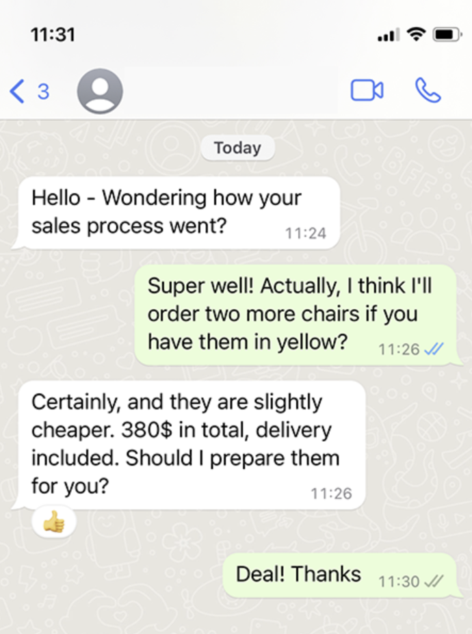Start a video call with contact
Image resolution: width=472 pixels, height=634 pixels.
click(x=367, y=90)
